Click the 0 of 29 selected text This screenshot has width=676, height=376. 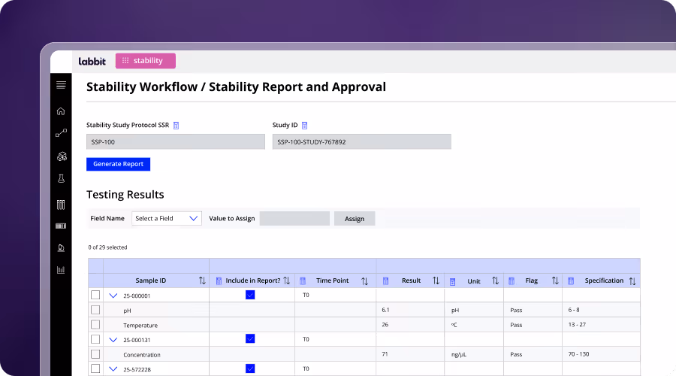[107, 247]
